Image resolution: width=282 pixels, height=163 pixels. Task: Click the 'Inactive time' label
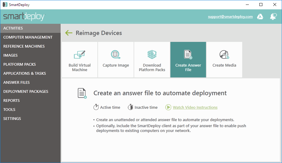pyautogui.click(x=146, y=107)
